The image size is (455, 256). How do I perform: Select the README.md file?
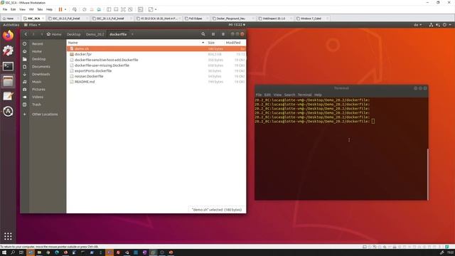[156, 82]
